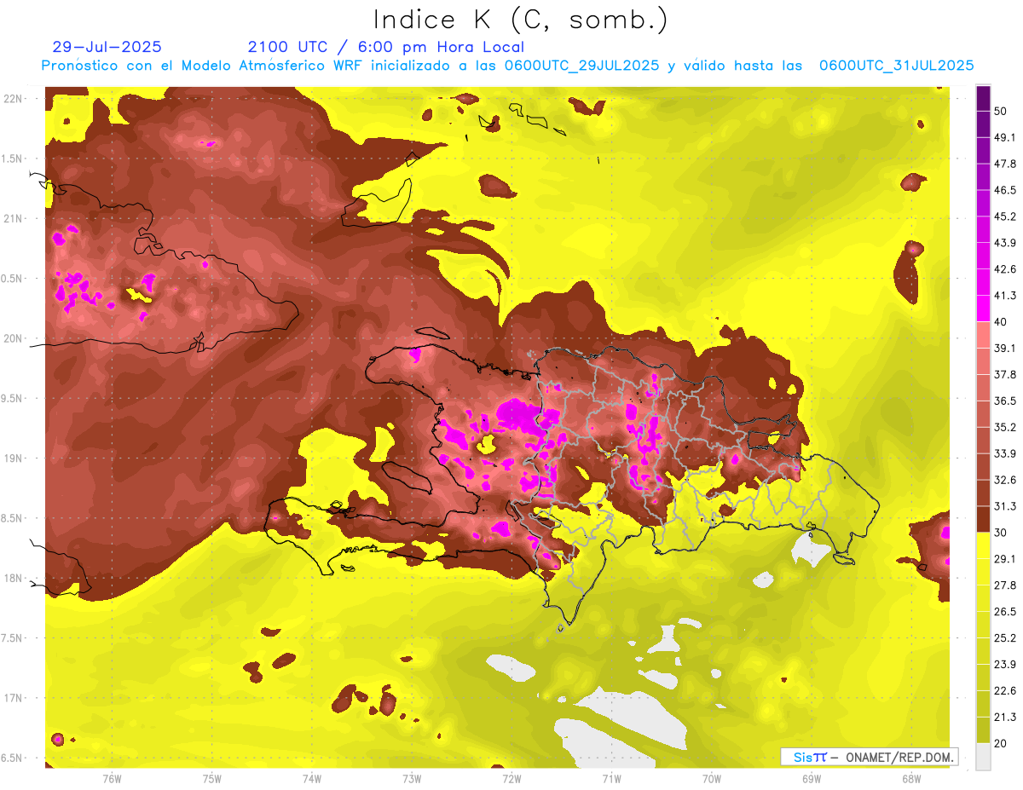Click the '17N' latitude axis label

click(x=13, y=698)
